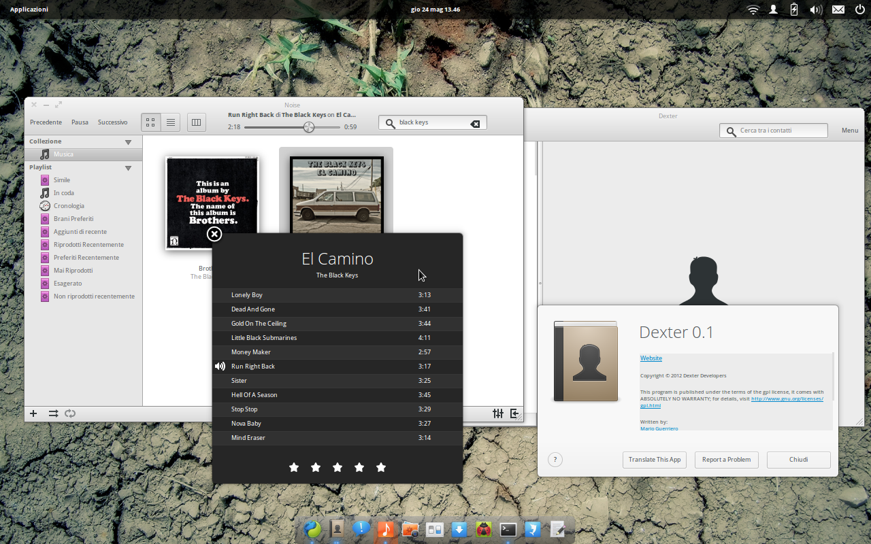Play Gold On The Ceiling track
This screenshot has width=871, height=544.
point(338,324)
